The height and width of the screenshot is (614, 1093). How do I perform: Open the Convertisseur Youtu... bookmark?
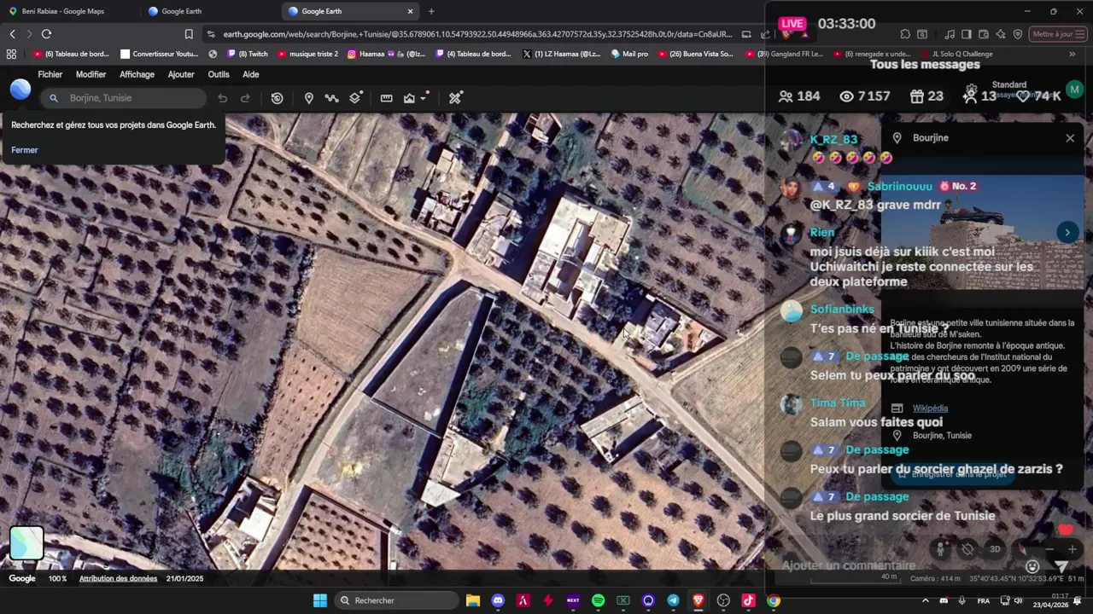(160, 54)
